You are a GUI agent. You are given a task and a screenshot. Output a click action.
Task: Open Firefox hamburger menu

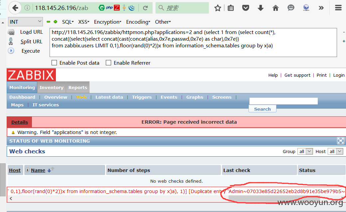tap(338, 8)
